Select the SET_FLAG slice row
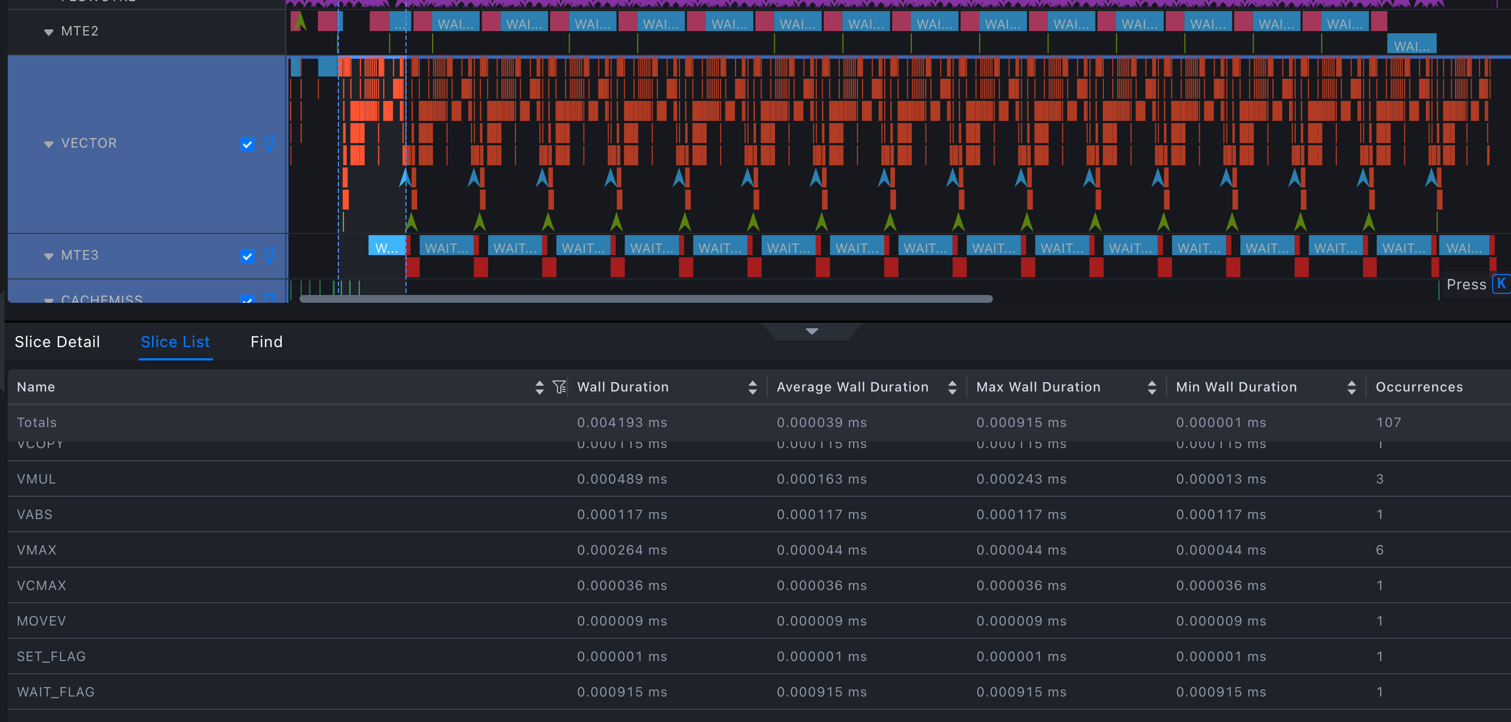This screenshot has width=1511, height=722. click(759, 657)
